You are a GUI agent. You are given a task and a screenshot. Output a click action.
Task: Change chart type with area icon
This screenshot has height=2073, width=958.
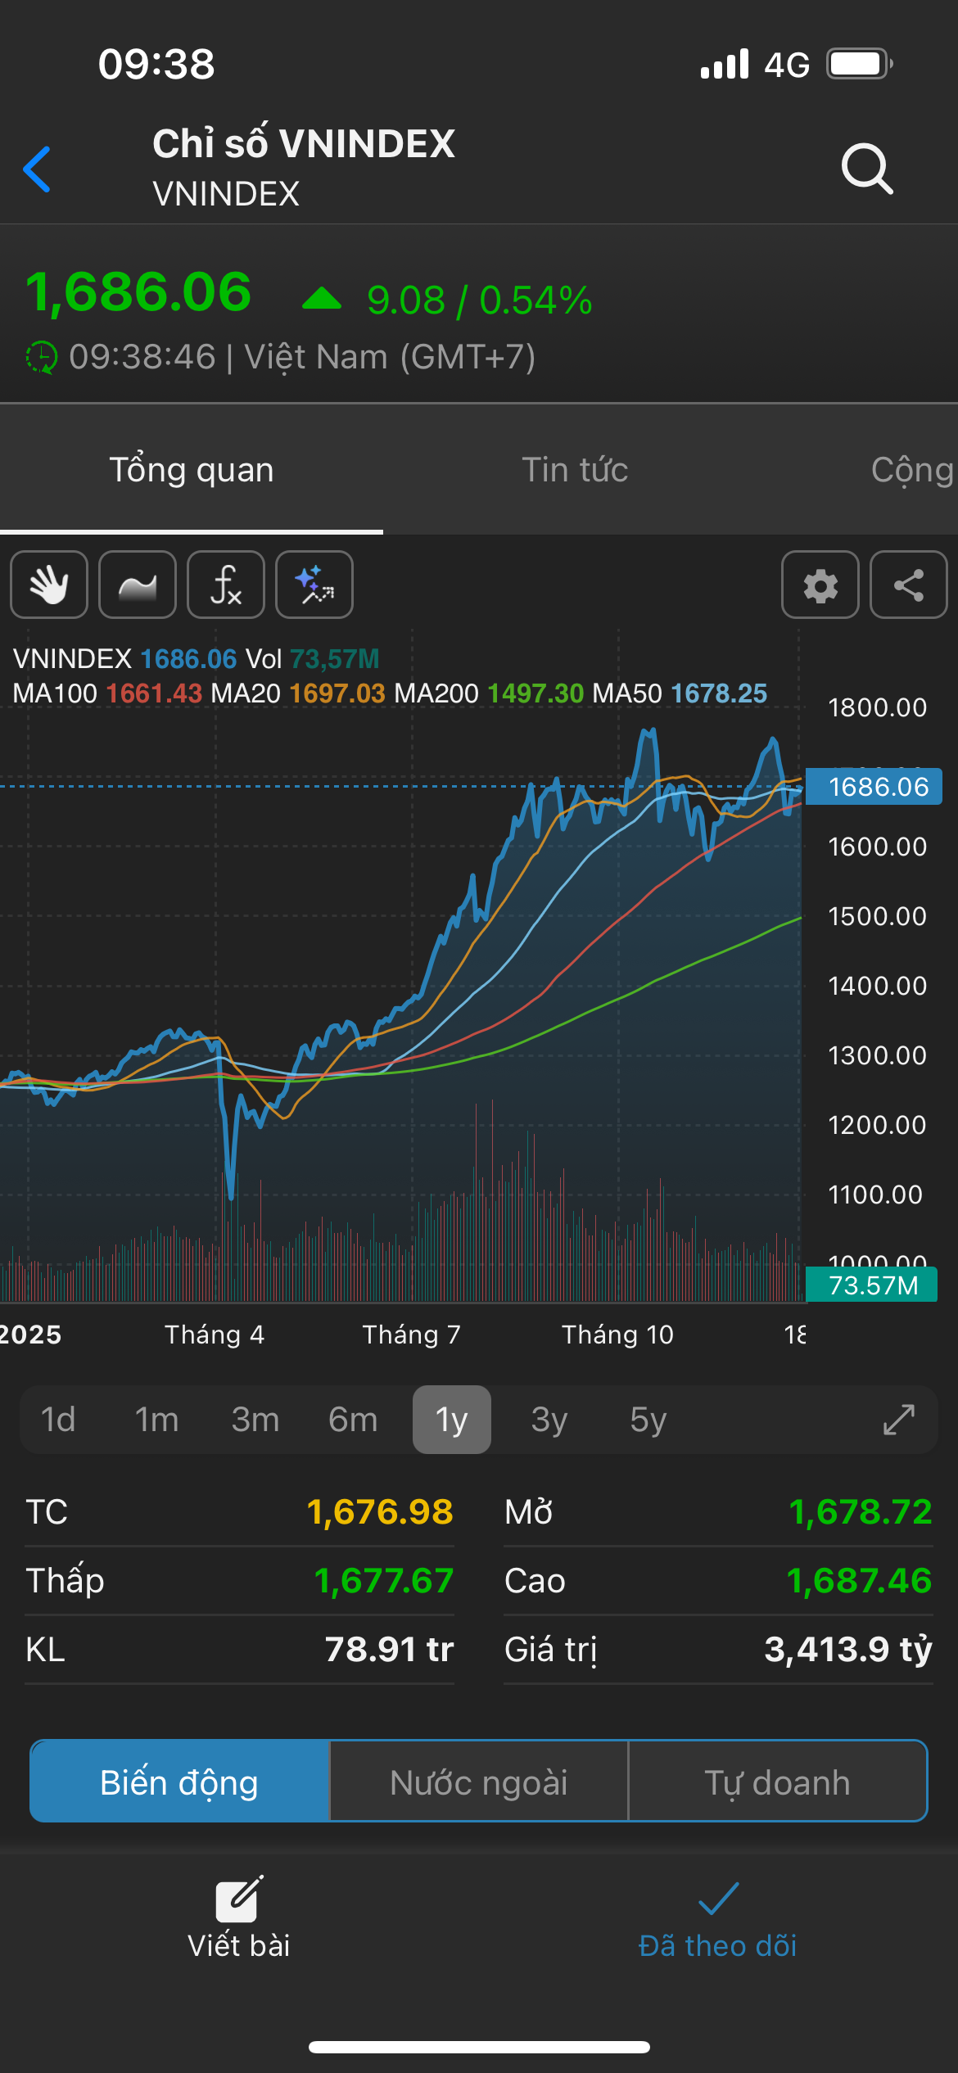138,585
